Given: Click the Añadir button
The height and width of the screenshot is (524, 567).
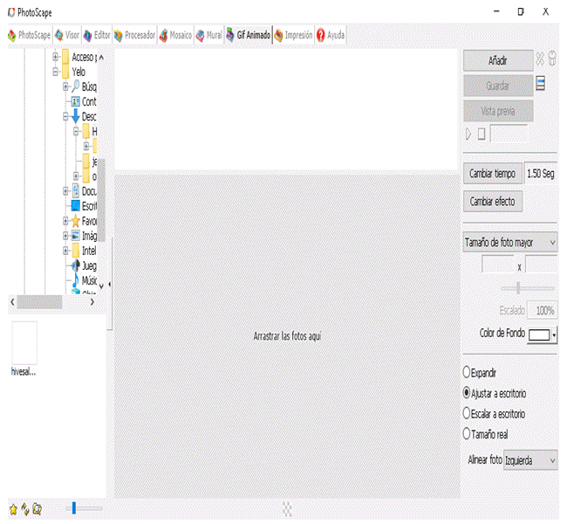Looking at the screenshot, I should (x=497, y=60).
